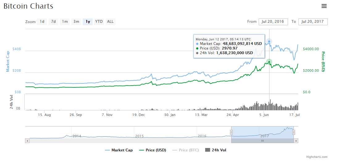Click the '19. Dec' axis label
This screenshot has height=164, width=338.
tap(139, 115)
